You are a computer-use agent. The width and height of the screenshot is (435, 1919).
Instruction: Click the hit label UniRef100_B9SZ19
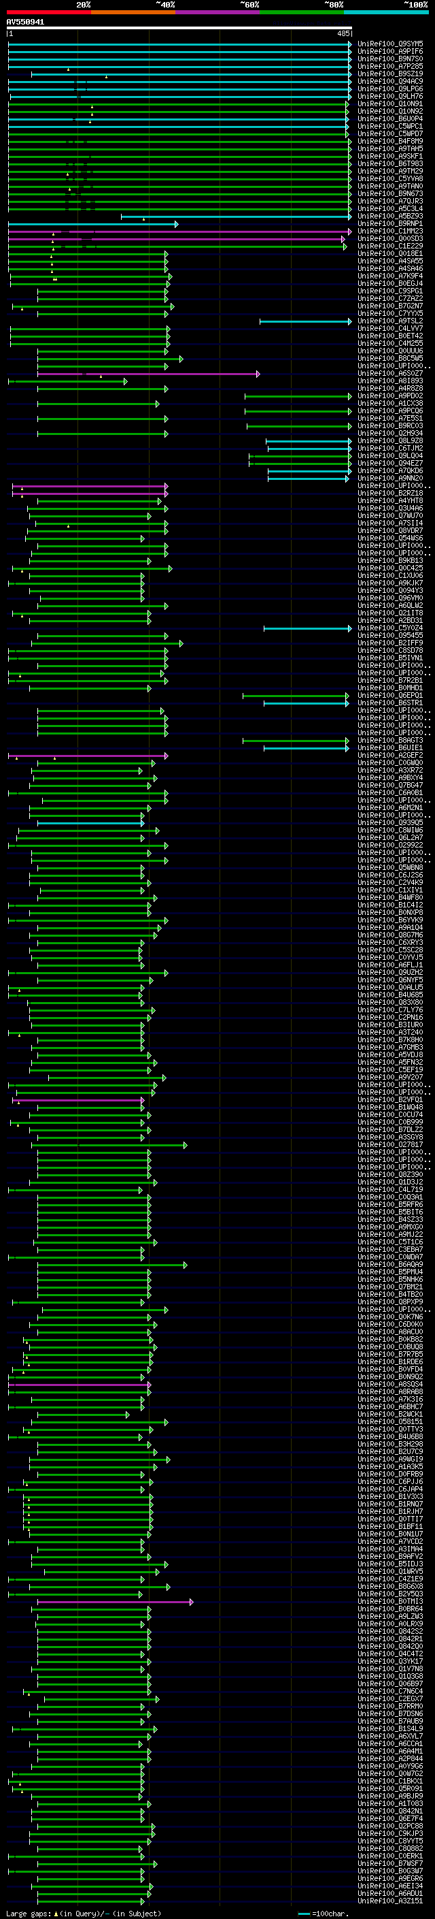pos(390,74)
